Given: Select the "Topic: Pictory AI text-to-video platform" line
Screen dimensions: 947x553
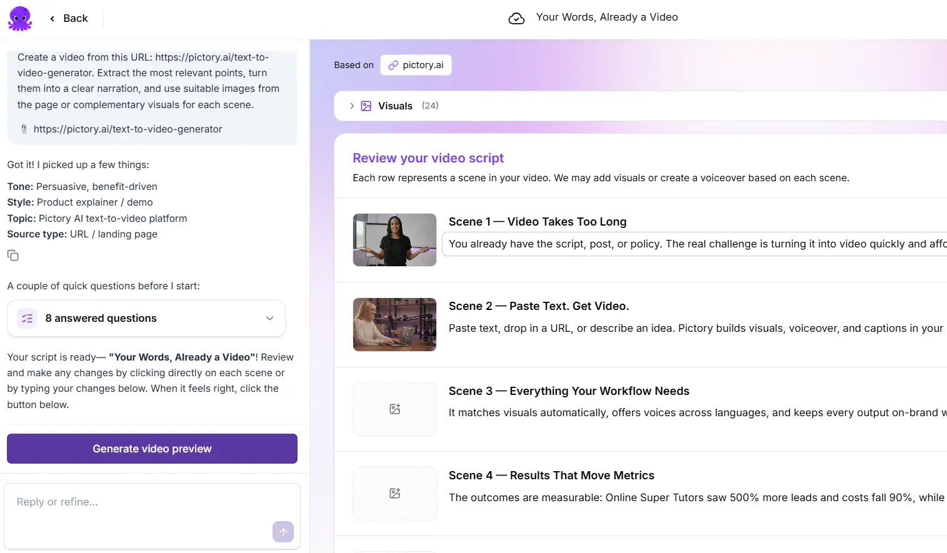Looking at the screenshot, I should point(97,219).
